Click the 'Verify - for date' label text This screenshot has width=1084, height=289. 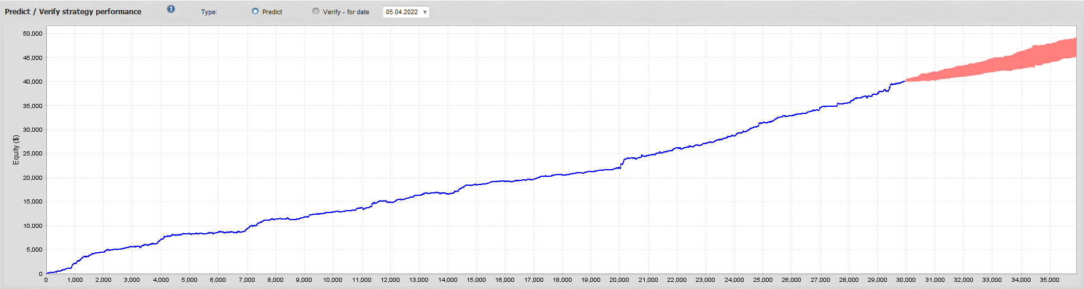coord(346,12)
